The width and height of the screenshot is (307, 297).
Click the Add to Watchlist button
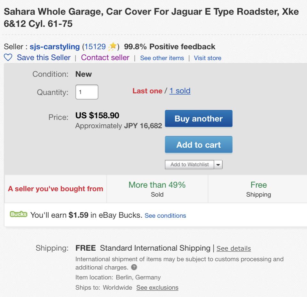(189, 165)
